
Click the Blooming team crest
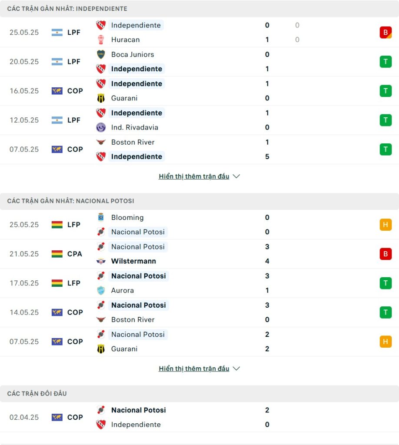pos(101,217)
